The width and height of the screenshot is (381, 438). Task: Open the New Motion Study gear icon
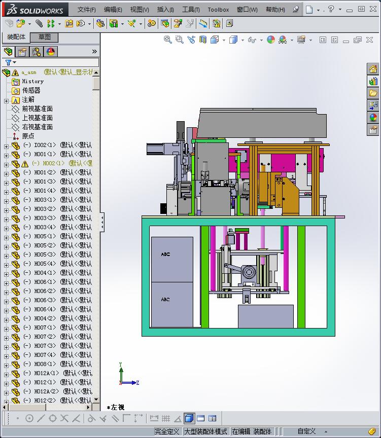(x=152, y=23)
